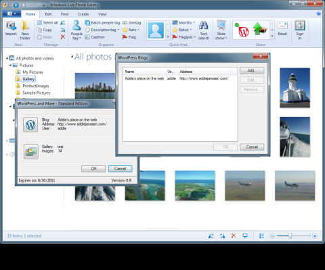Switch to the Edit ribbon tab
This screenshot has height=270, width=325.
[x=48, y=14]
